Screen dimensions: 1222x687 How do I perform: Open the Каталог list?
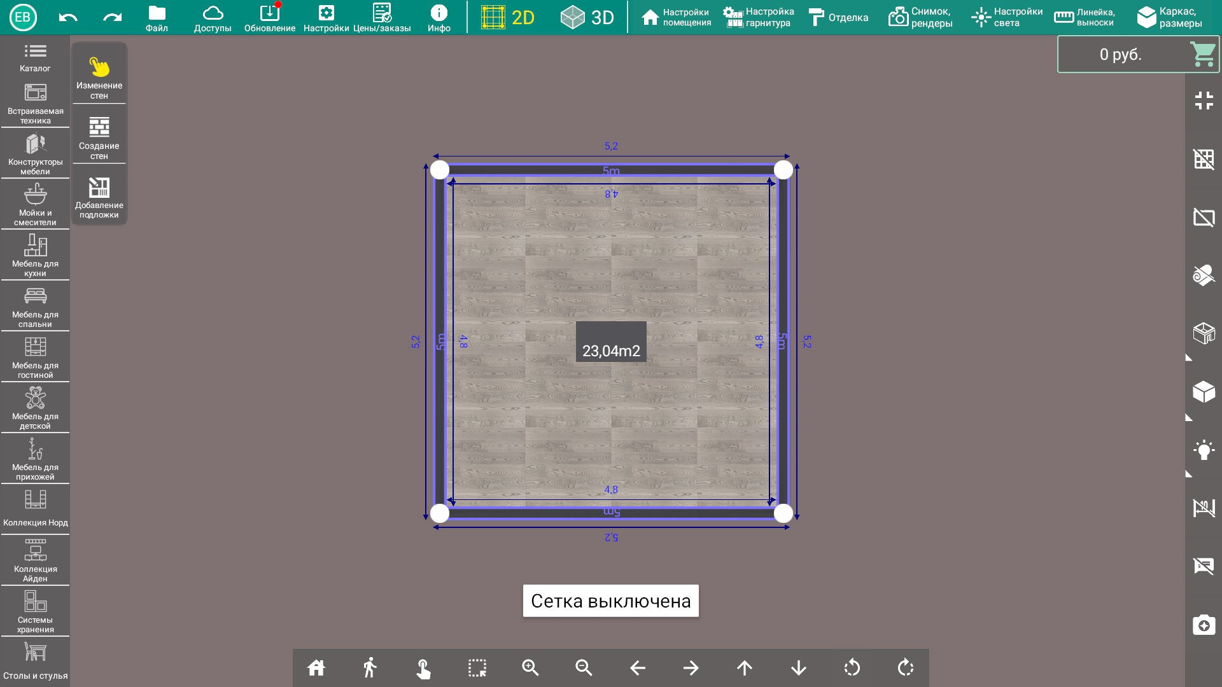coord(35,57)
